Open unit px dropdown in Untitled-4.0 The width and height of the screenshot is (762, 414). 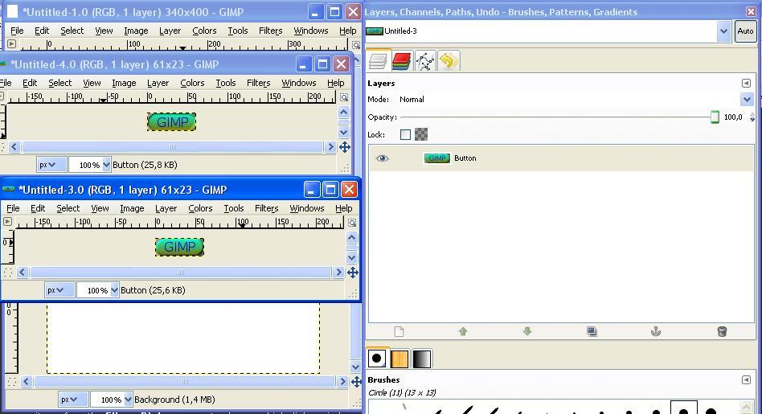(x=51, y=165)
